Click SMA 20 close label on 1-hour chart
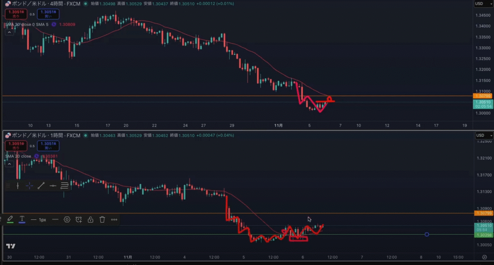Screen dimensions: 494x265 [x=18, y=156]
